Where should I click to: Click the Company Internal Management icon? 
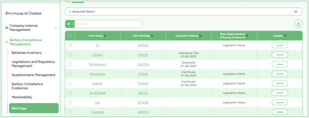(x=7, y=28)
